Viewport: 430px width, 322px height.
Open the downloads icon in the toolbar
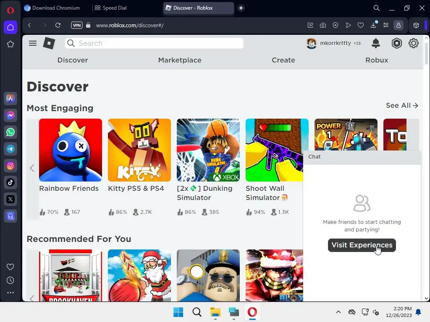373,25
